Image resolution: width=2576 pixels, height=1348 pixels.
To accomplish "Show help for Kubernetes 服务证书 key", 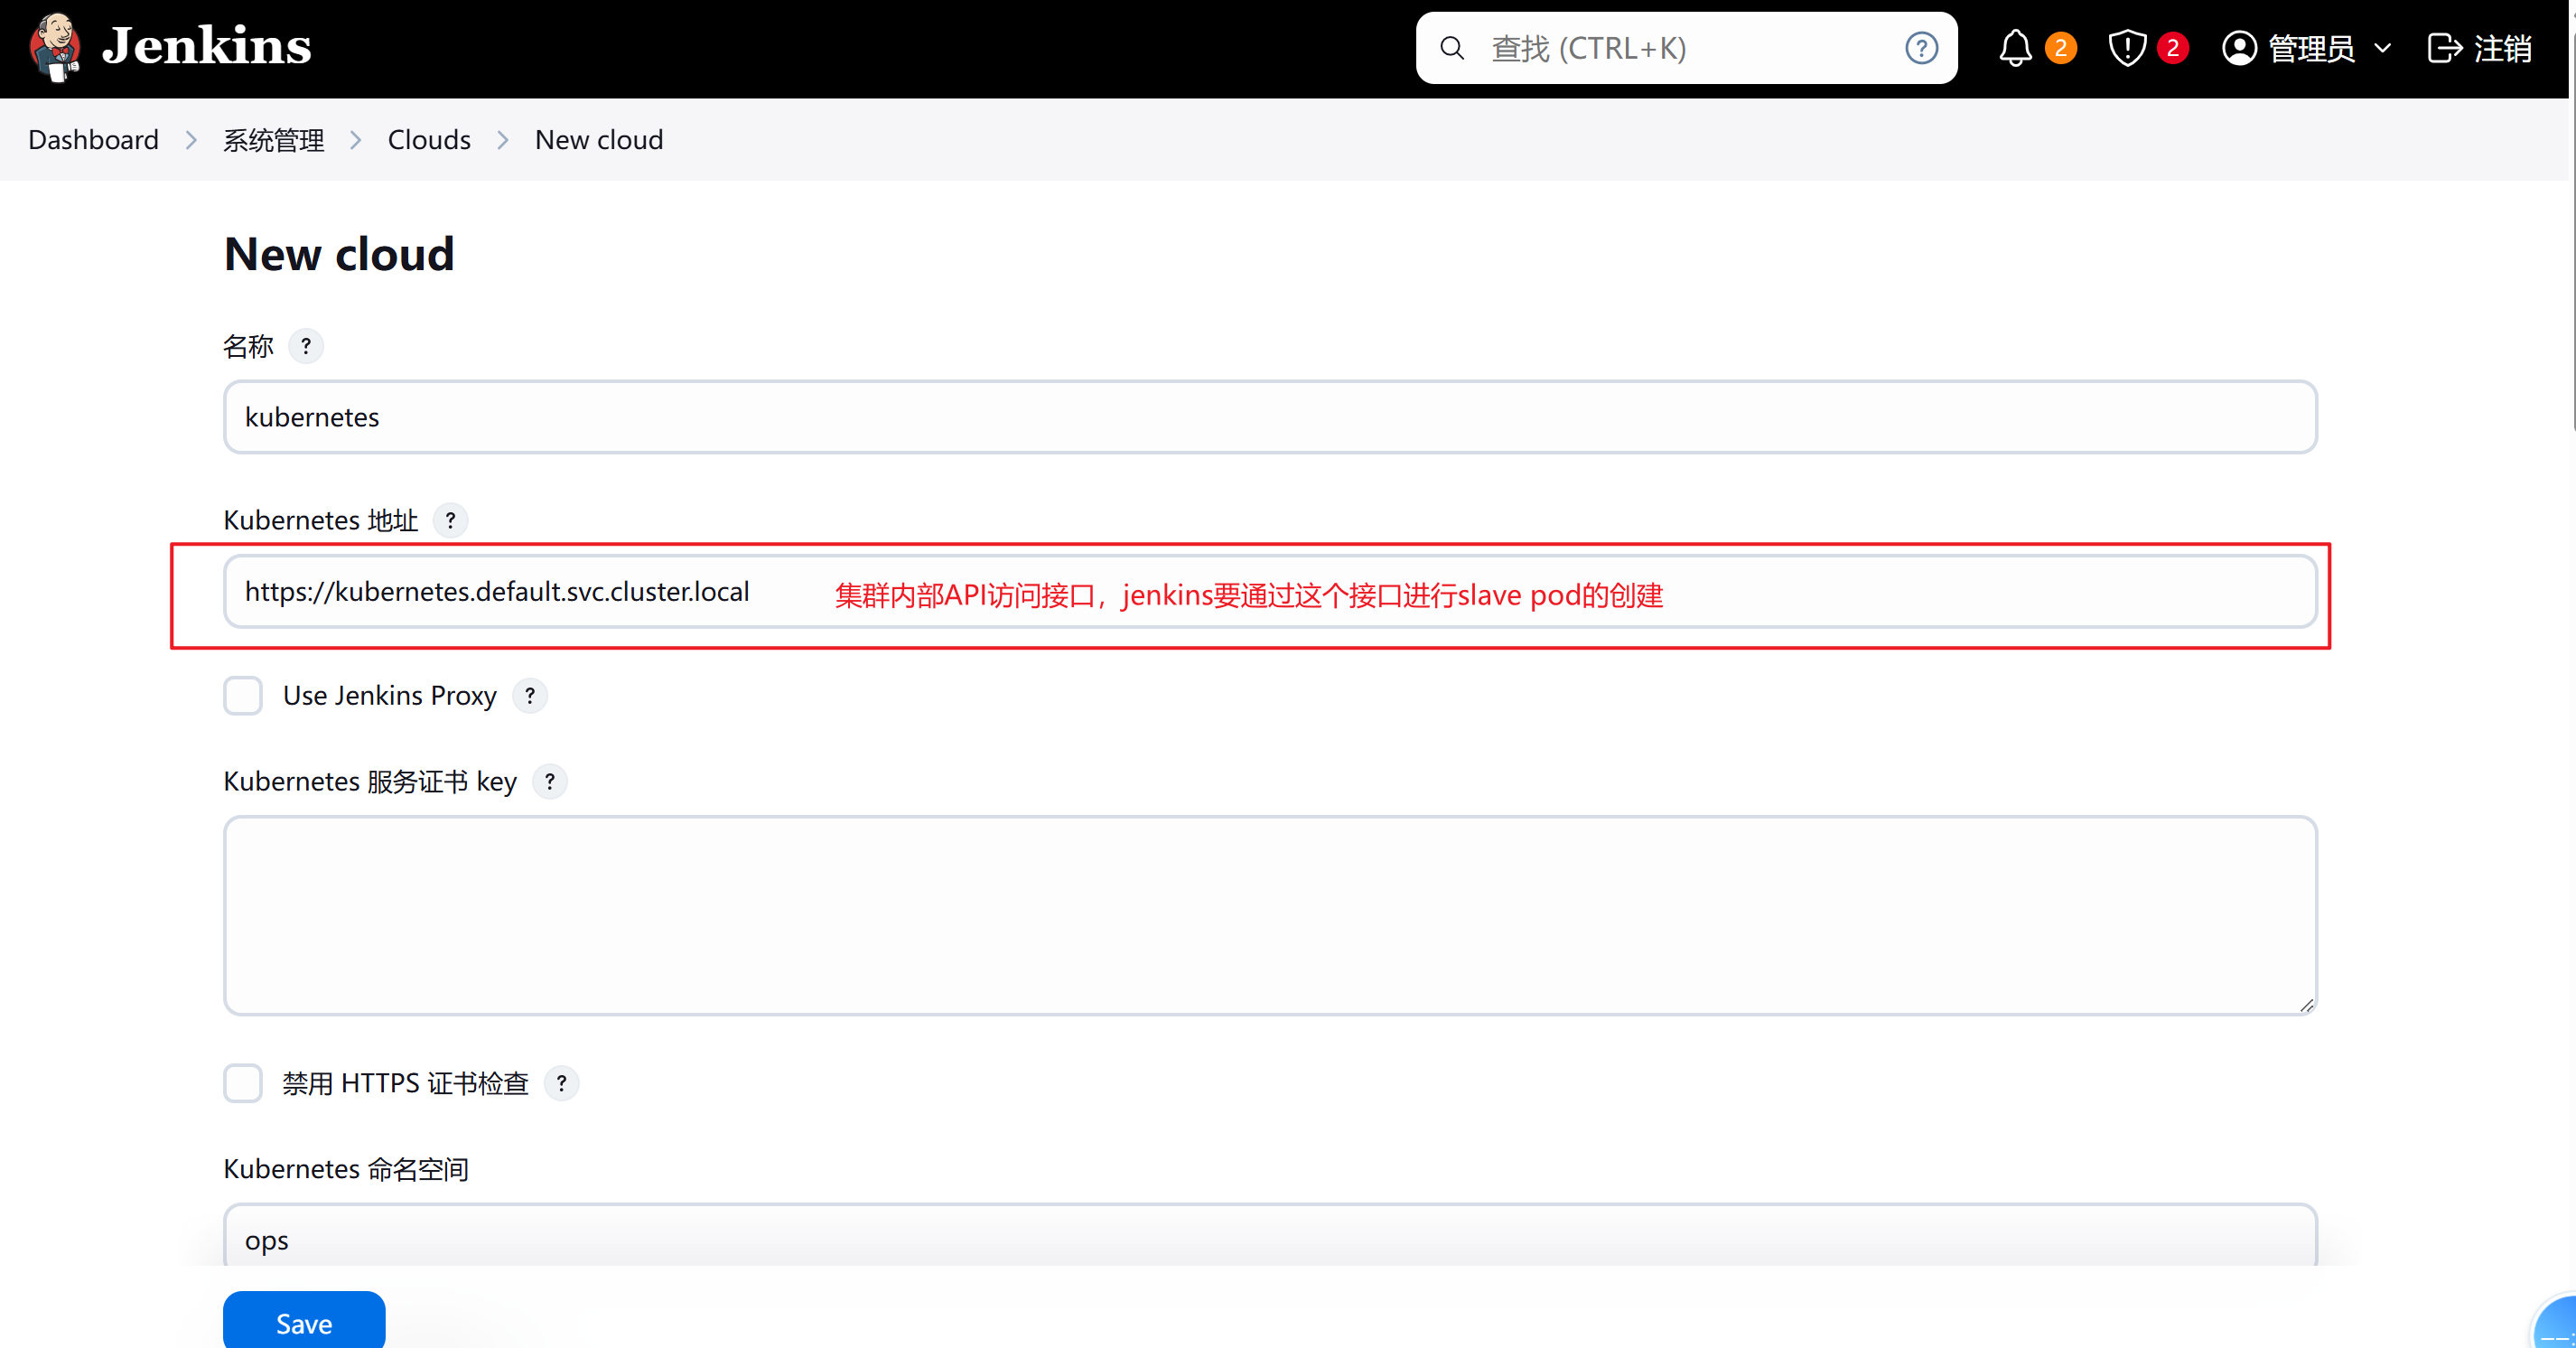I will click(550, 781).
